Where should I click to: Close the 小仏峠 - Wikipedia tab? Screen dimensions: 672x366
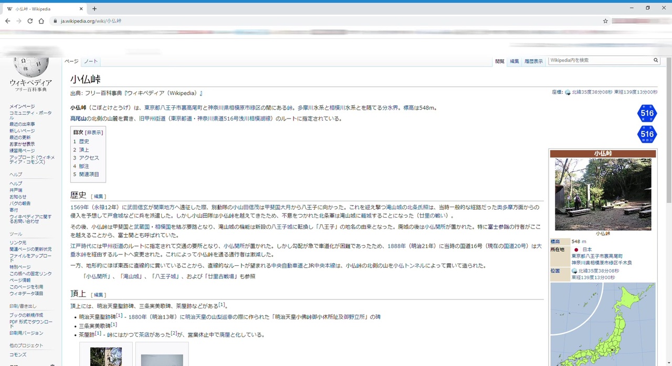(x=81, y=9)
